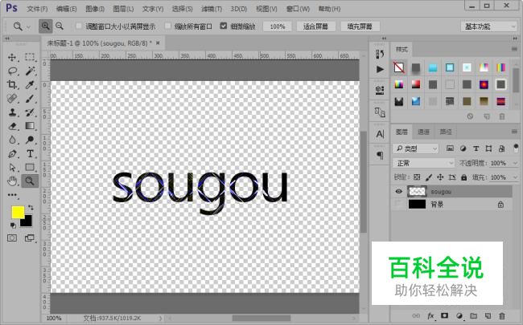
Task: Click the Fit Screen button
Action: coord(315,26)
